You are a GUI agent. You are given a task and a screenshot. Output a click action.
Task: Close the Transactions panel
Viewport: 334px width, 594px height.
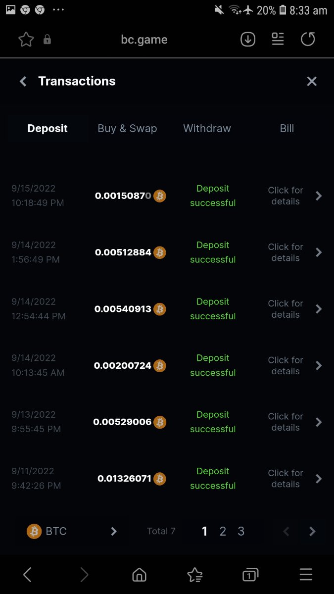[312, 81]
